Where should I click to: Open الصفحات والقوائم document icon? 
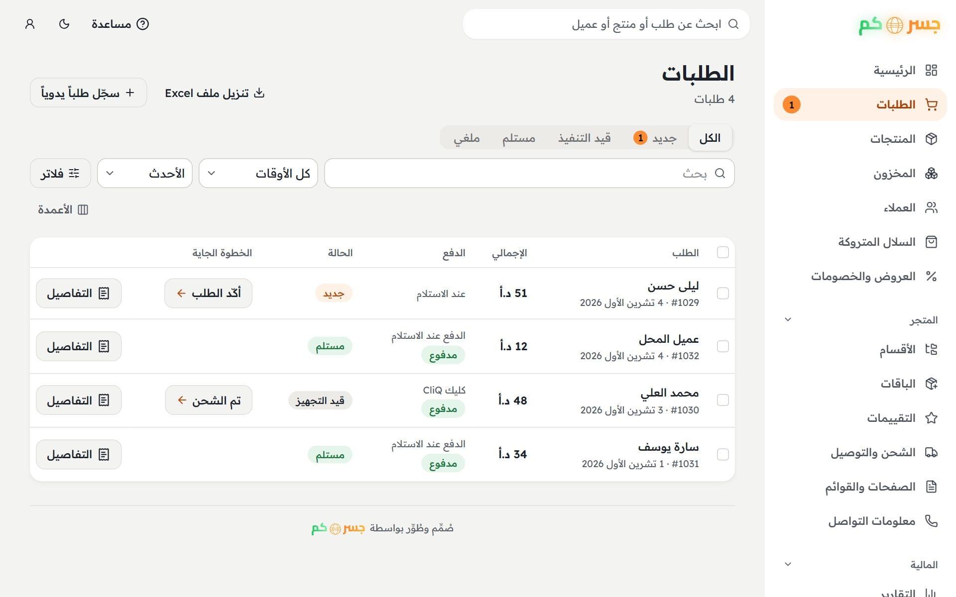[x=931, y=487]
